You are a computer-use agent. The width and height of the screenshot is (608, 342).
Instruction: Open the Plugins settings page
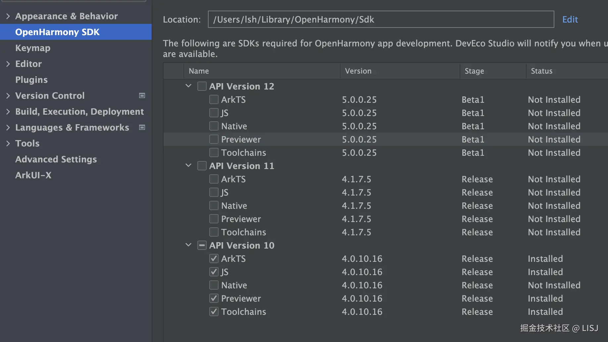(31, 80)
